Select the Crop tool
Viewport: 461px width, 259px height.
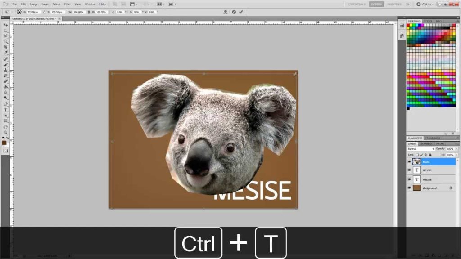tap(5, 47)
